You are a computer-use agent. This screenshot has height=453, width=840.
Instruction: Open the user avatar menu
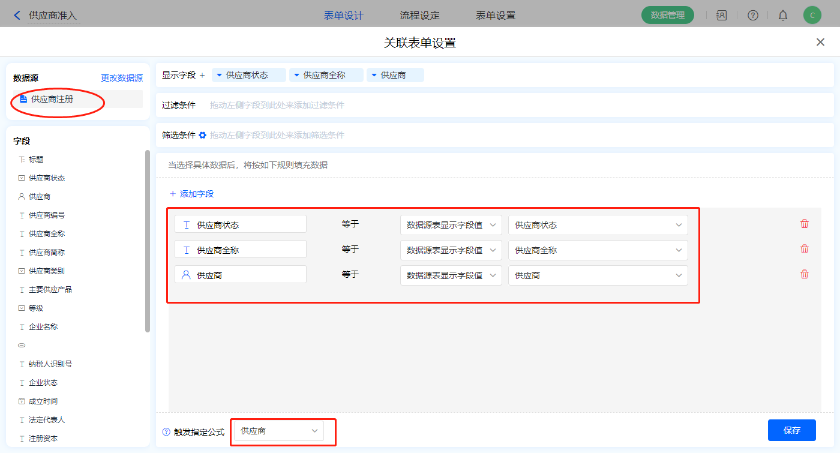(812, 16)
